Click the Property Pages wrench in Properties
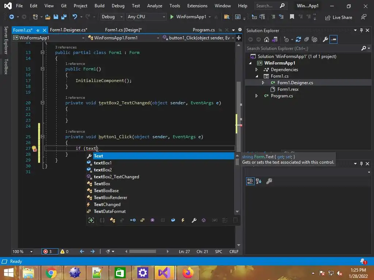374x280 pixels. [x=269, y=181]
